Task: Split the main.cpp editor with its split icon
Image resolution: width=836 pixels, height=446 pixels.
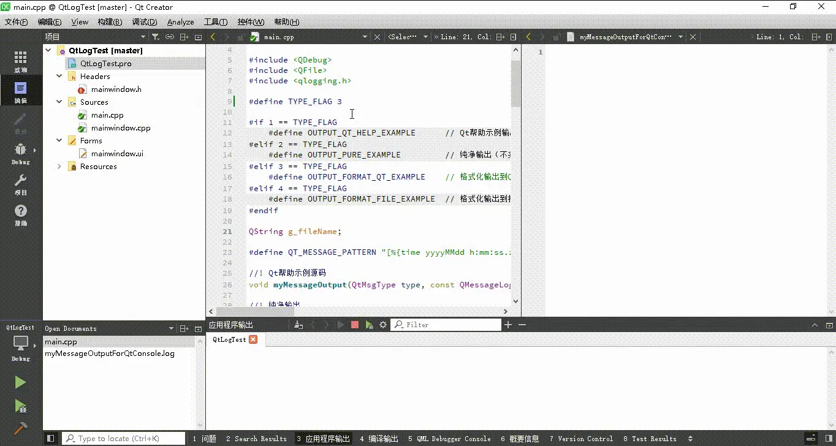Action: pos(501,37)
